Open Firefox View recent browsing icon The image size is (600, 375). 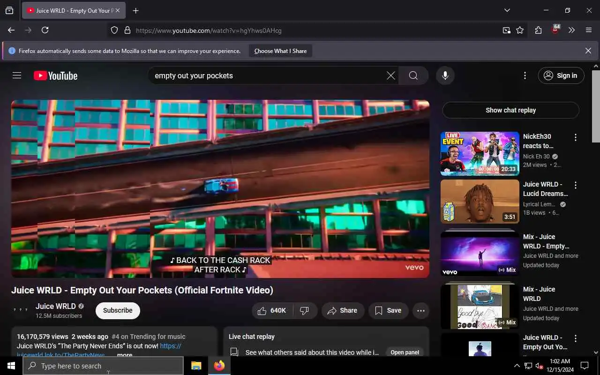[9, 10]
